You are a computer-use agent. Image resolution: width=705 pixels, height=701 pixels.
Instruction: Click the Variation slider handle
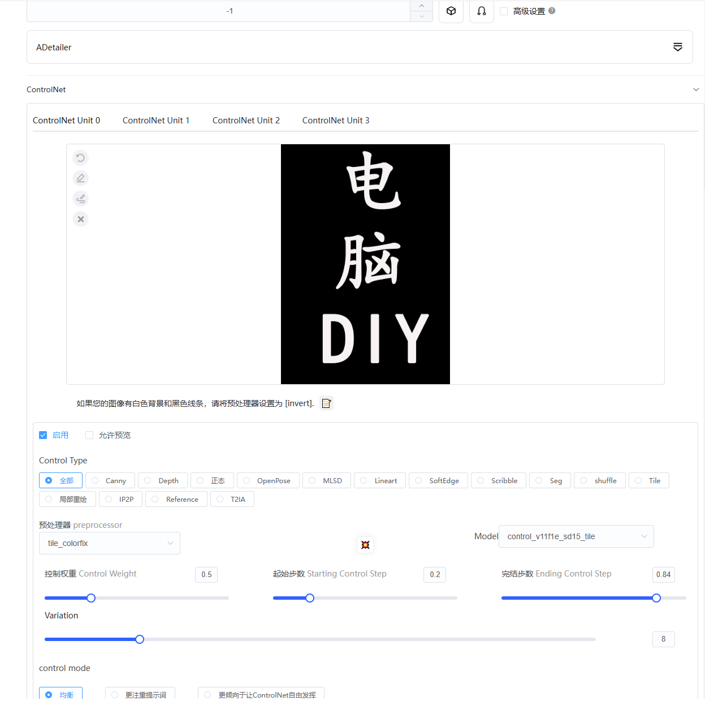[x=140, y=639]
